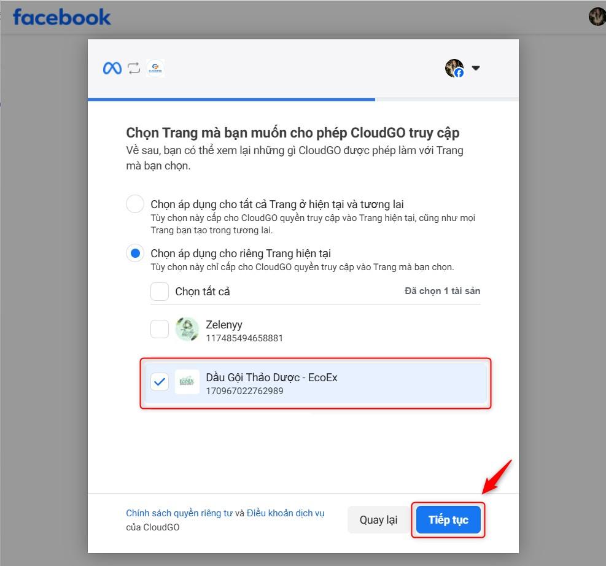Open the account switcher dropdown arrow
The height and width of the screenshot is (566, 606).
476,68
